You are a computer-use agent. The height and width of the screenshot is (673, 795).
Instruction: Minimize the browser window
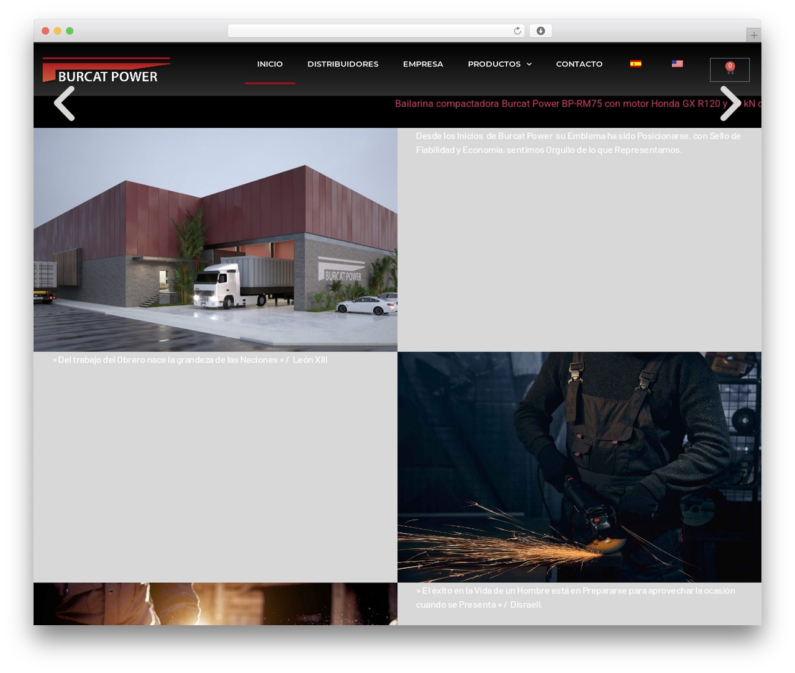pyautogui.click(x=57, y=31)
